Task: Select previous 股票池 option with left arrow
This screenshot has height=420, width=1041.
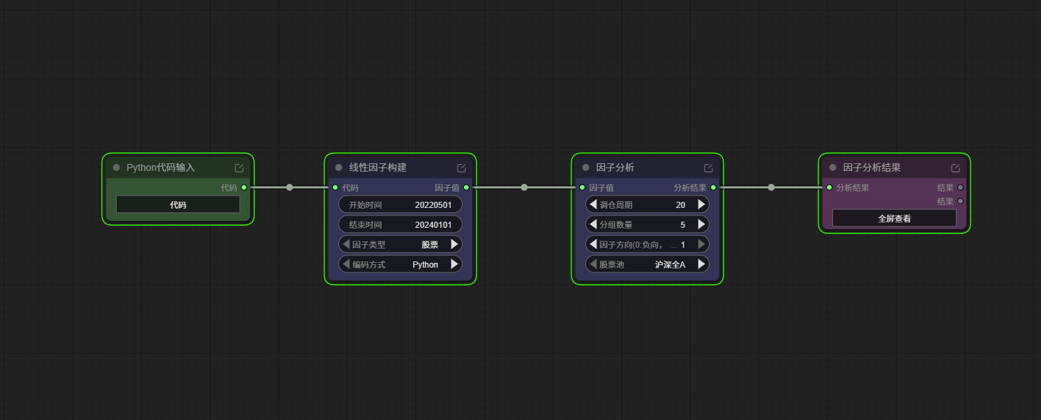Action: [x=594, y=264]
